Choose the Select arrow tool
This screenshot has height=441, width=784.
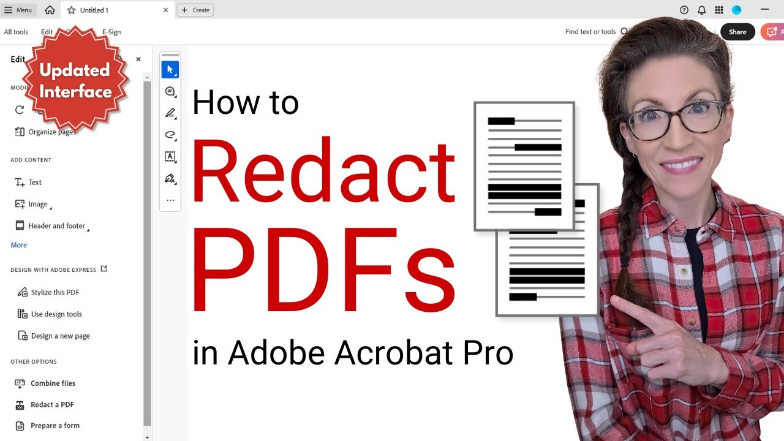[x=170, y=70]
